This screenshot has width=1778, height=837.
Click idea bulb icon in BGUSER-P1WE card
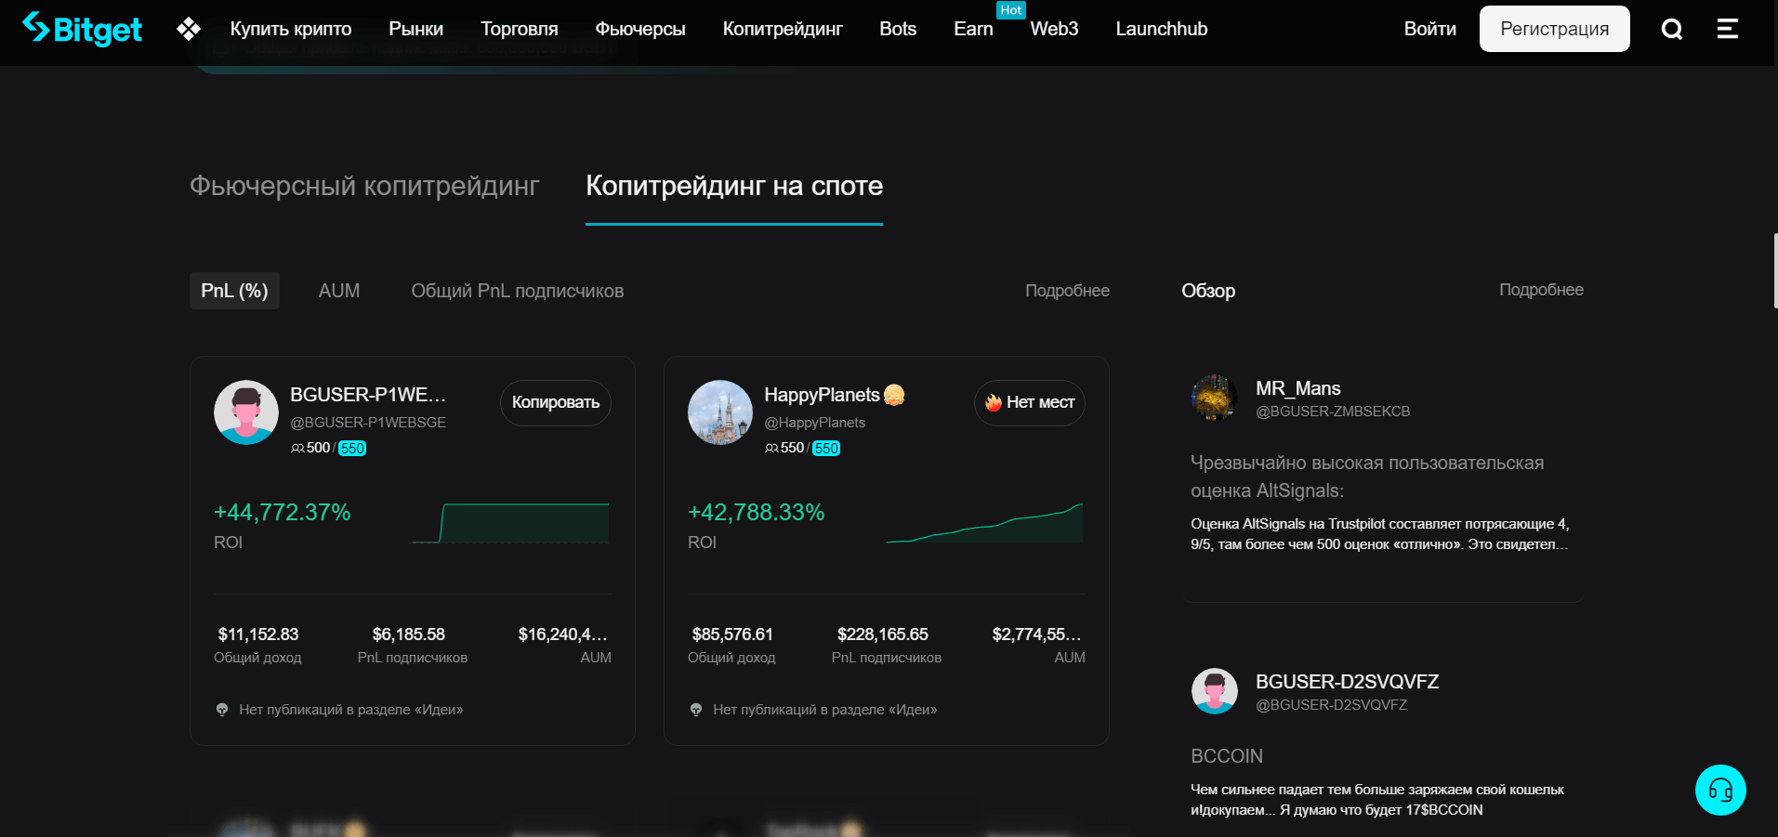pyautogui.click(x=222, y=710)
